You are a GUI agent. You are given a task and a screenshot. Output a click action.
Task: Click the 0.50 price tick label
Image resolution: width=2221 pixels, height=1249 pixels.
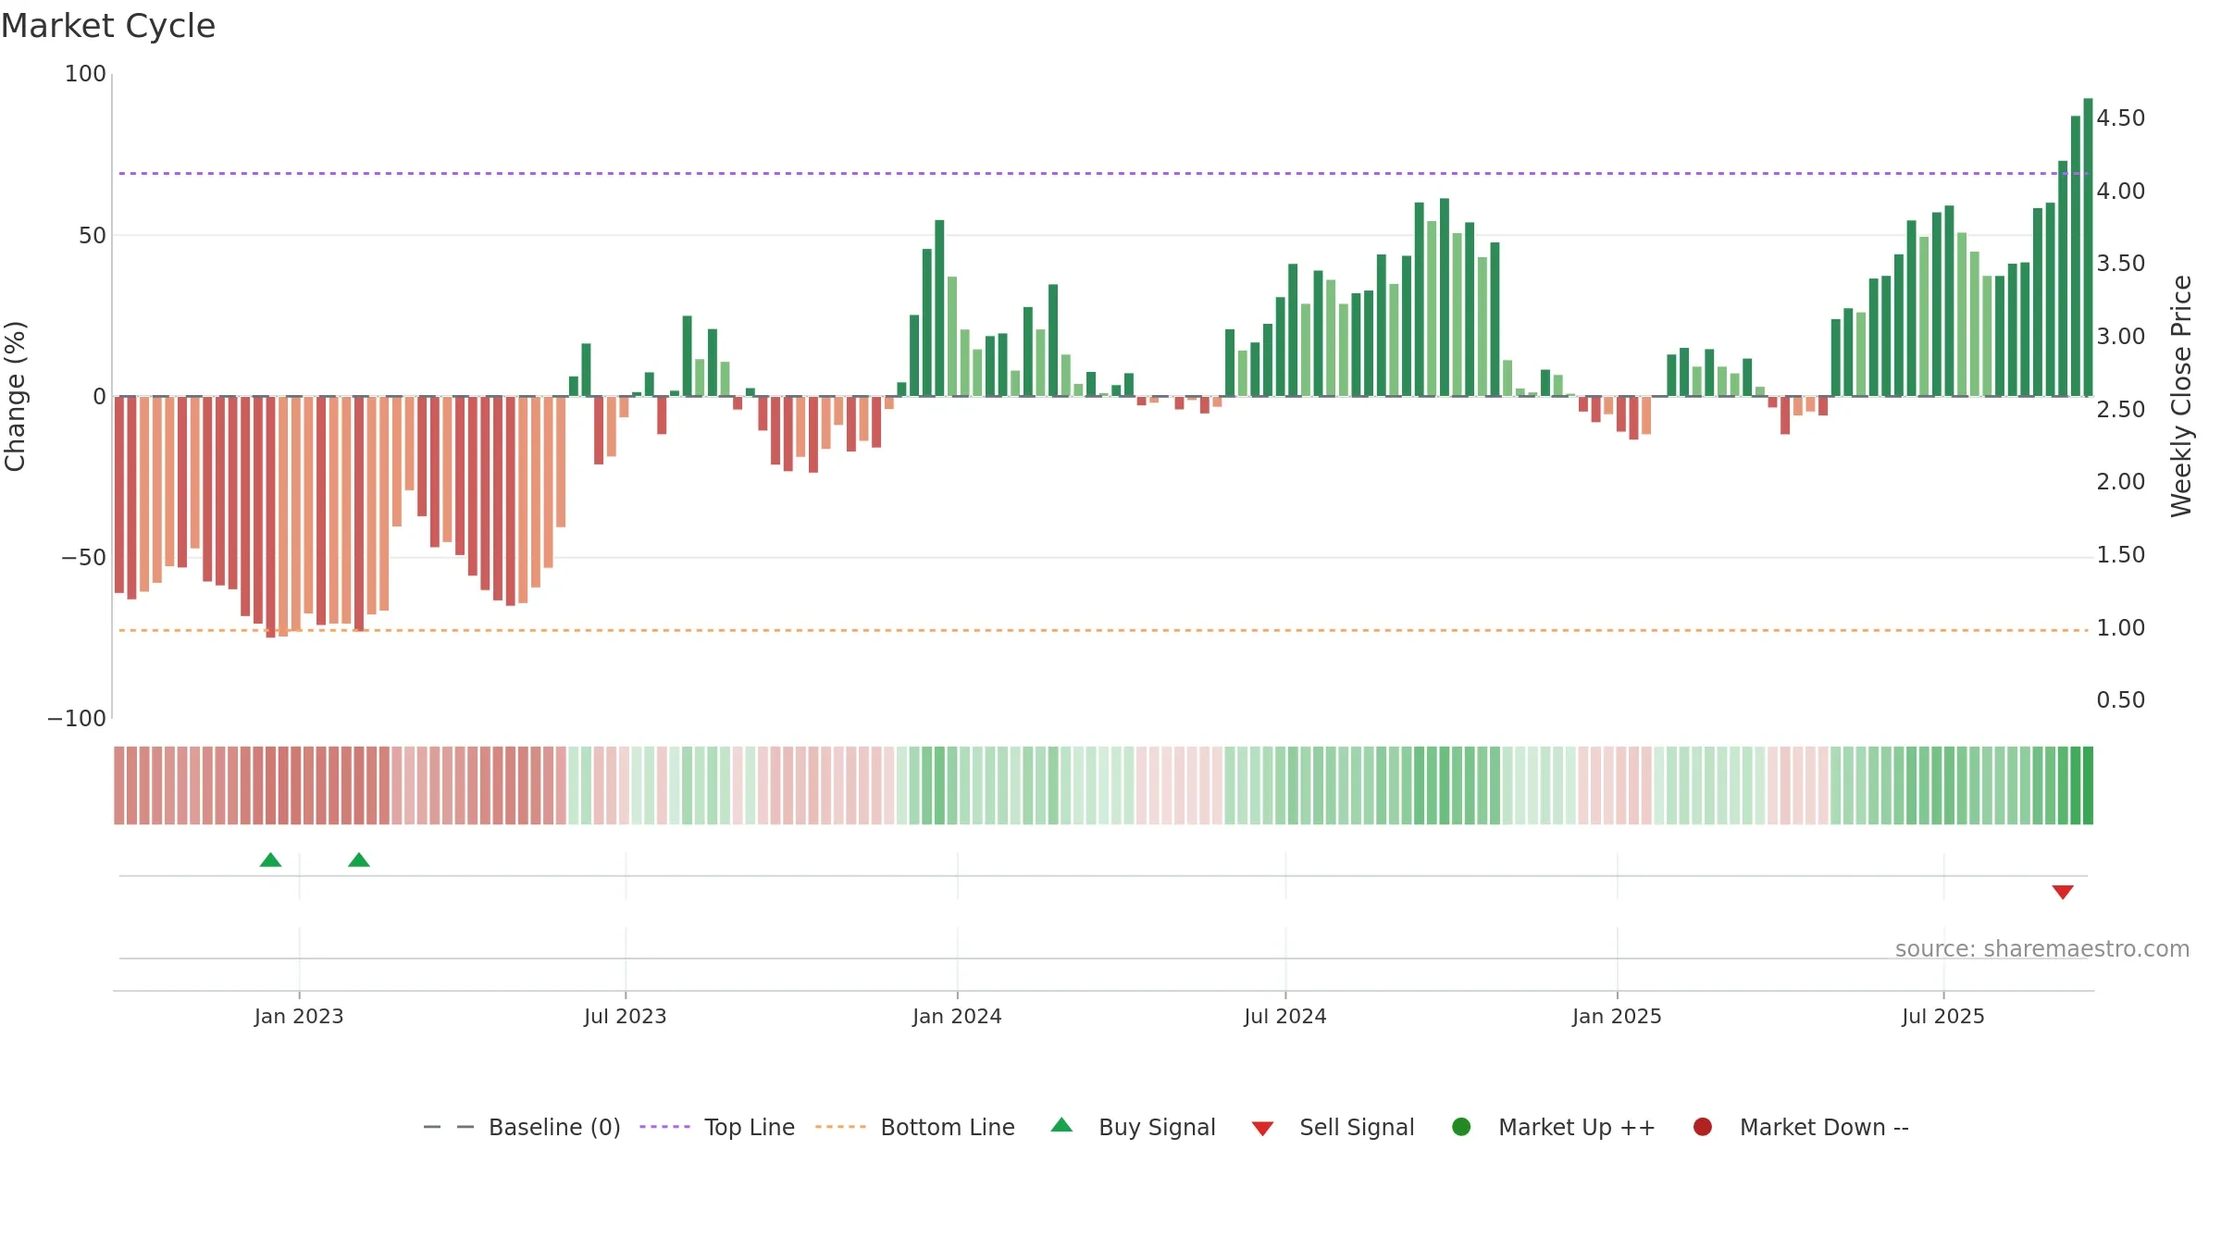pyautogui.click(x=2121, y=700)
